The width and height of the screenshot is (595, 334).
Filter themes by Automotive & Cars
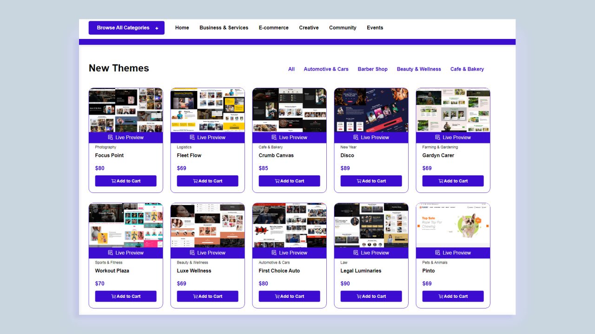point(326,69)
